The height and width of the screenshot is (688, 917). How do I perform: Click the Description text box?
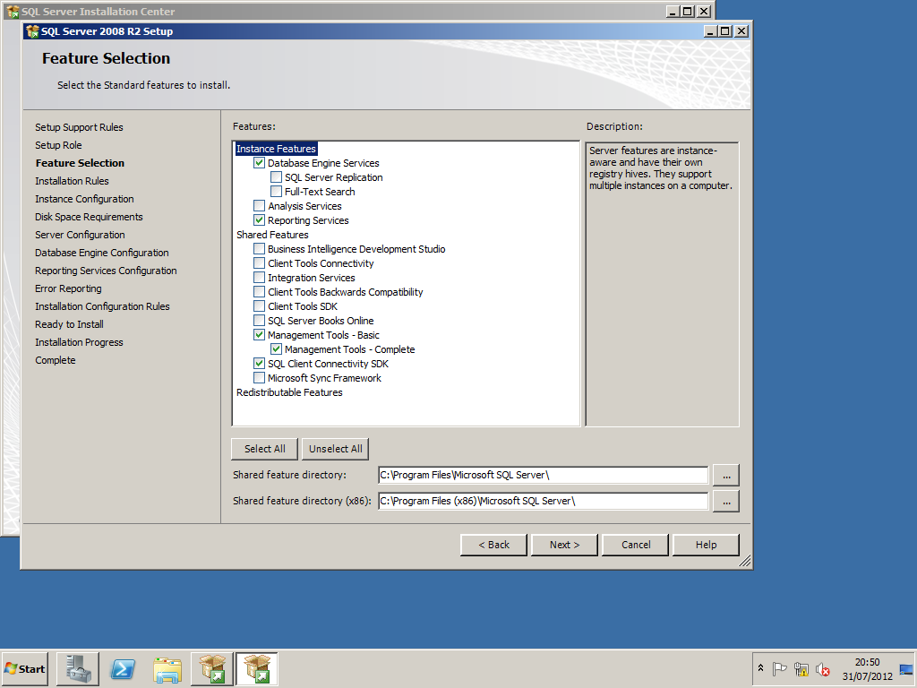(x=662, y=284)
